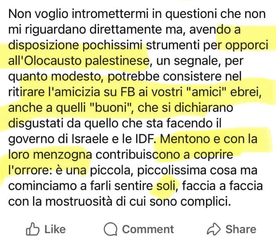Tap the "Like" text label

coord(55,229)
